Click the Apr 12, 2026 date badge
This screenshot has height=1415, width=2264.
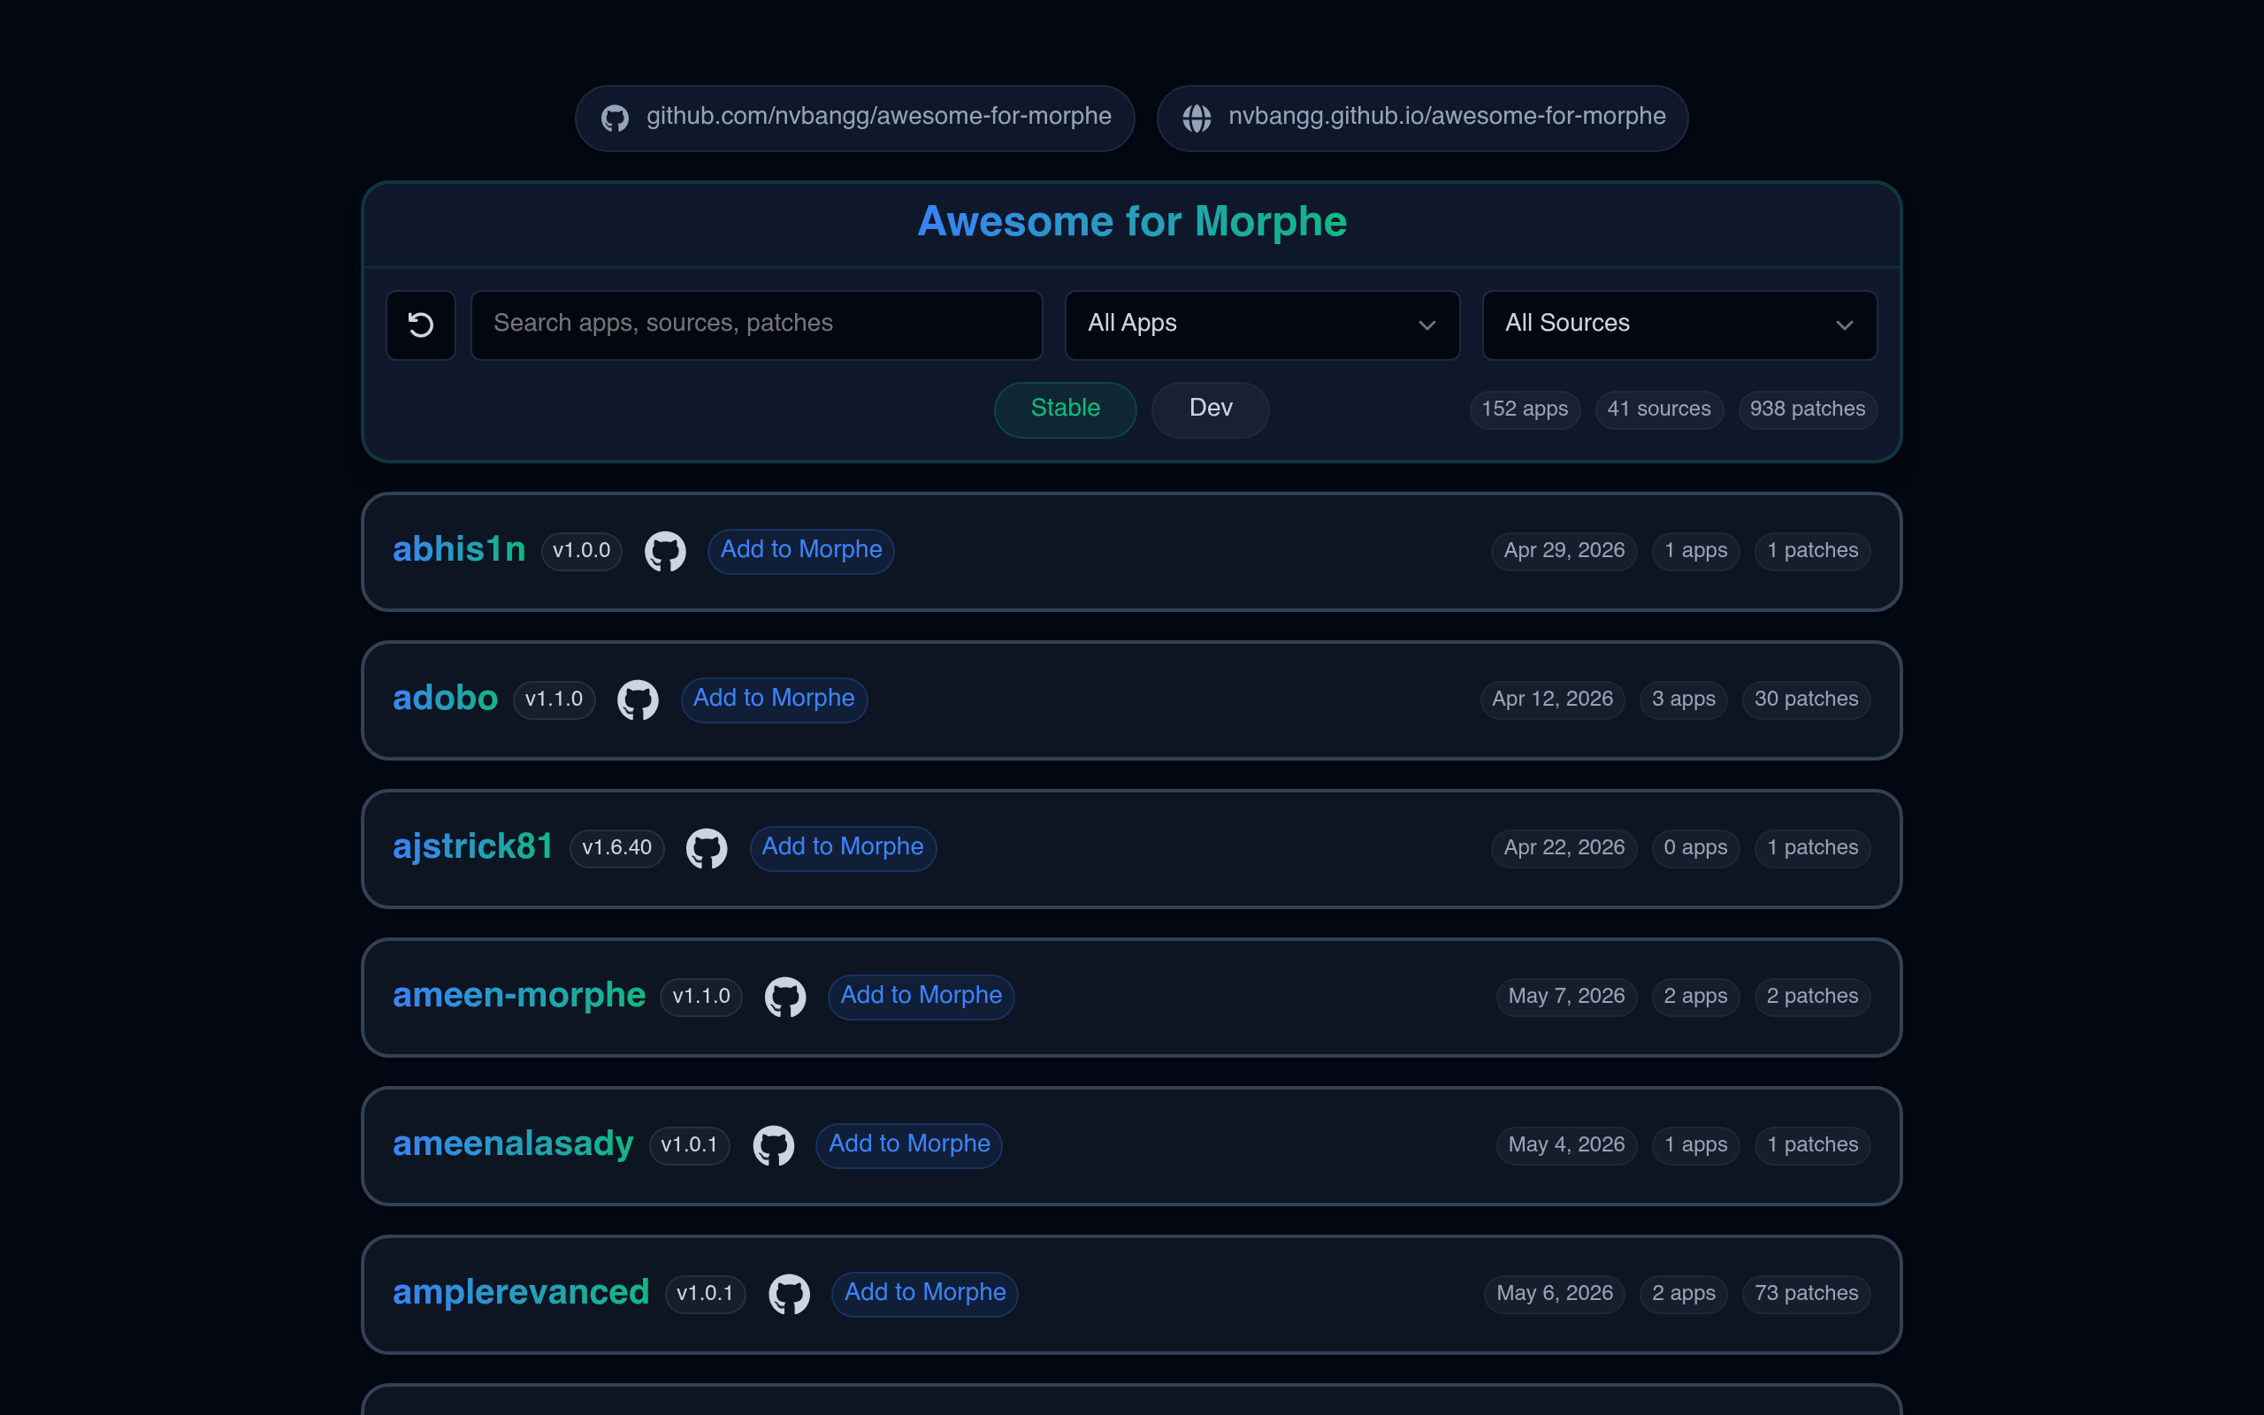1552,700
